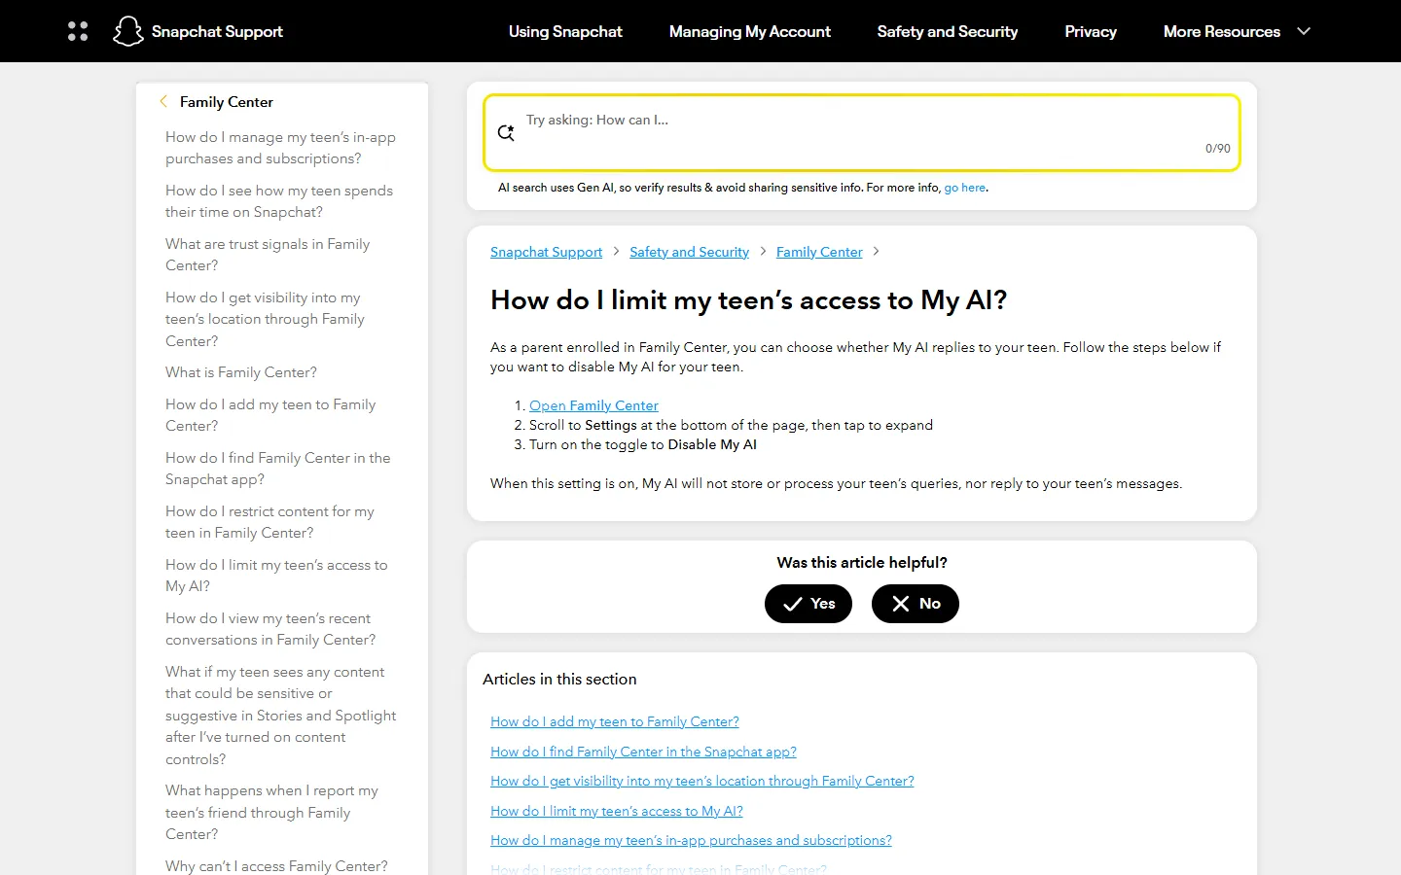This screenshot has width=1401, height=875.
Task: Open sidebar article on restricting content for teen
Action: click(269, 522)
